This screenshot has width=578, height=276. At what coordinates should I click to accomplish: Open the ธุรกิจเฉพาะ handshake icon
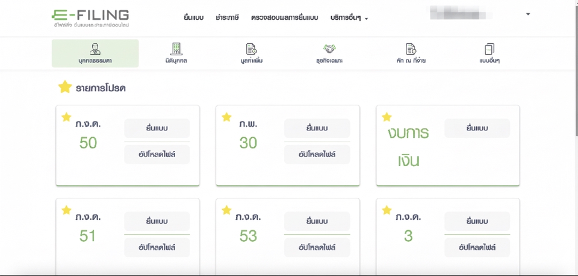pyautogui.click(x=329, y=49)
